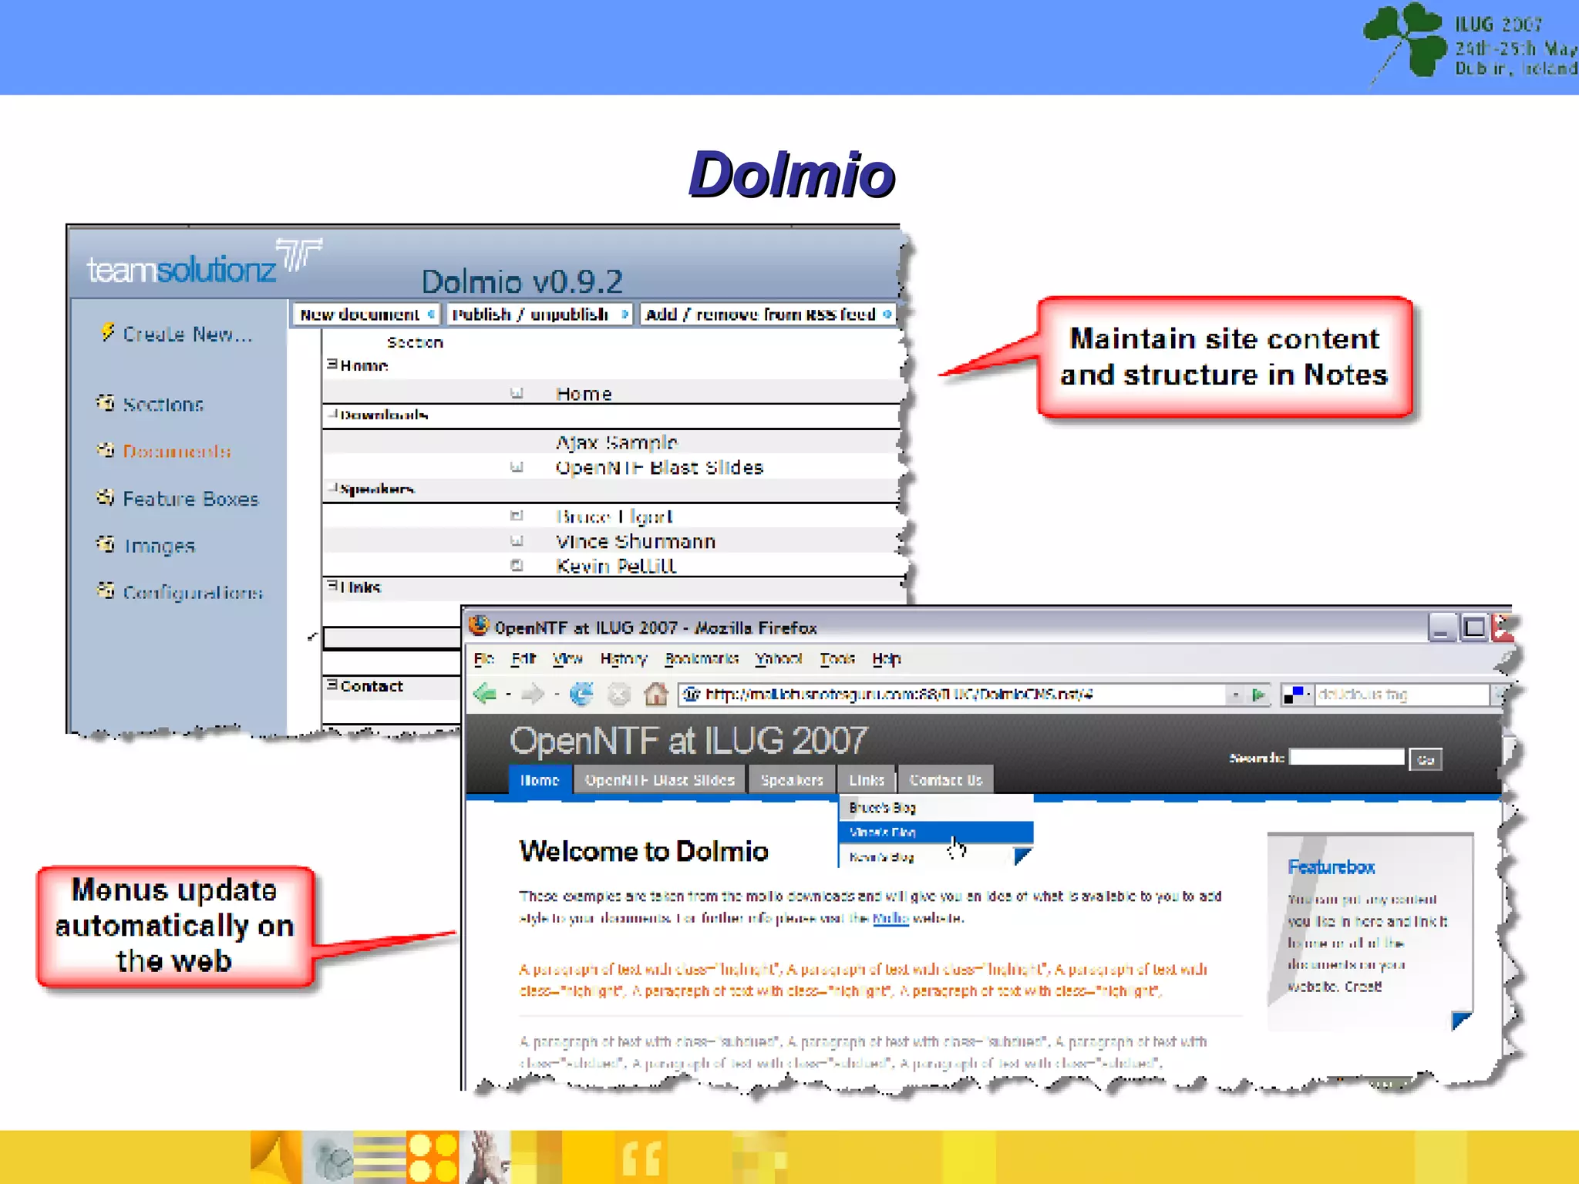Collapse the Home section twistie

pyautogui.click(x=332, y=364)
